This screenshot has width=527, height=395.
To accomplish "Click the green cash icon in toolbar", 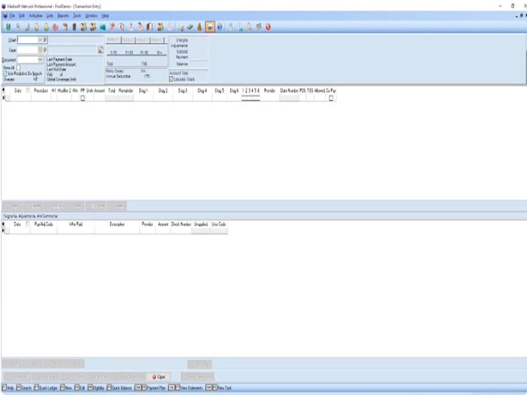I will (x=190, y=27).
